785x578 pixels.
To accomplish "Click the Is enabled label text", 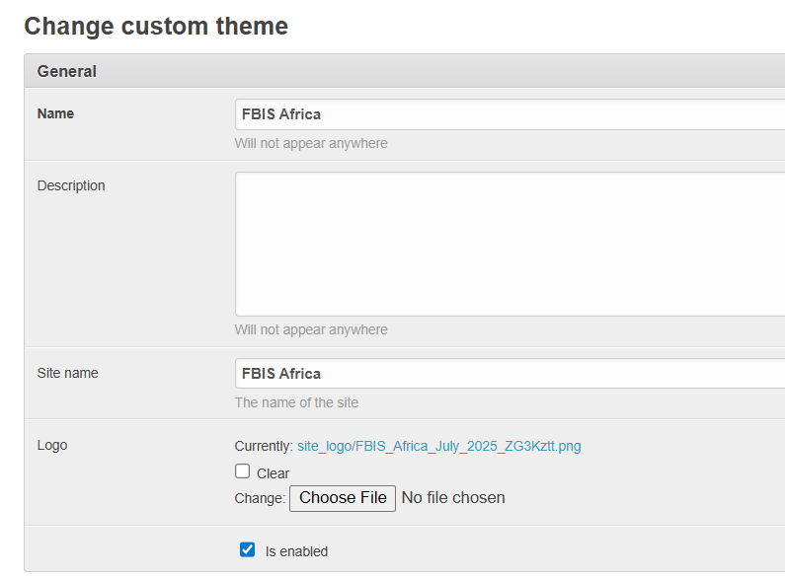I will click(x=296, y=551).
